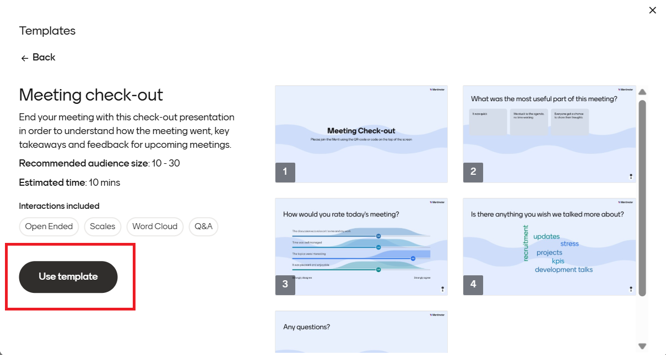This screenshot has width=666, height=355.
Task: Open slide 2 most useful part thumbnail
Action: (x=549, y=134)
